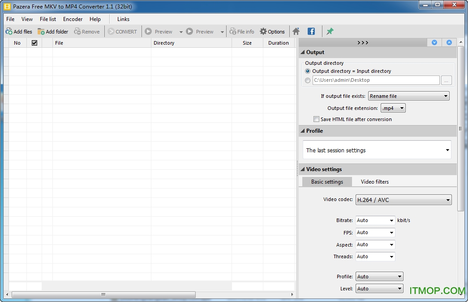Click the browse button next to output path
The width and height of the screenshot is (468, 302).
(x=447, y=80)
